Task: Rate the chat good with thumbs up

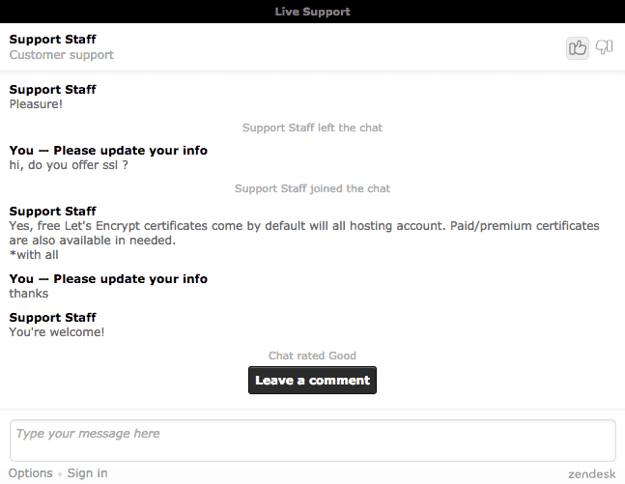Action: 577,48
